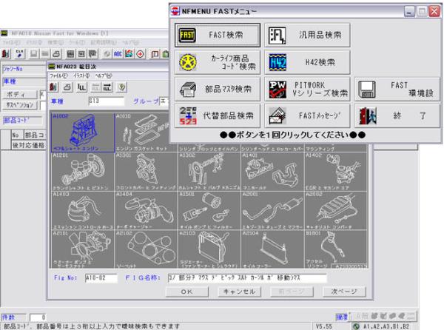Select the A2101 water pump illustration
Screen dimensions: 444x330
coord(83,249)
